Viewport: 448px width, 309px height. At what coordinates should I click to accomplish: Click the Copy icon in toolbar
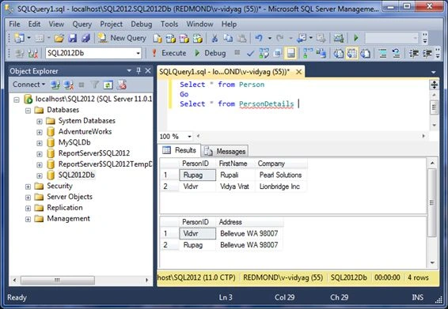(x=228, y=38)
